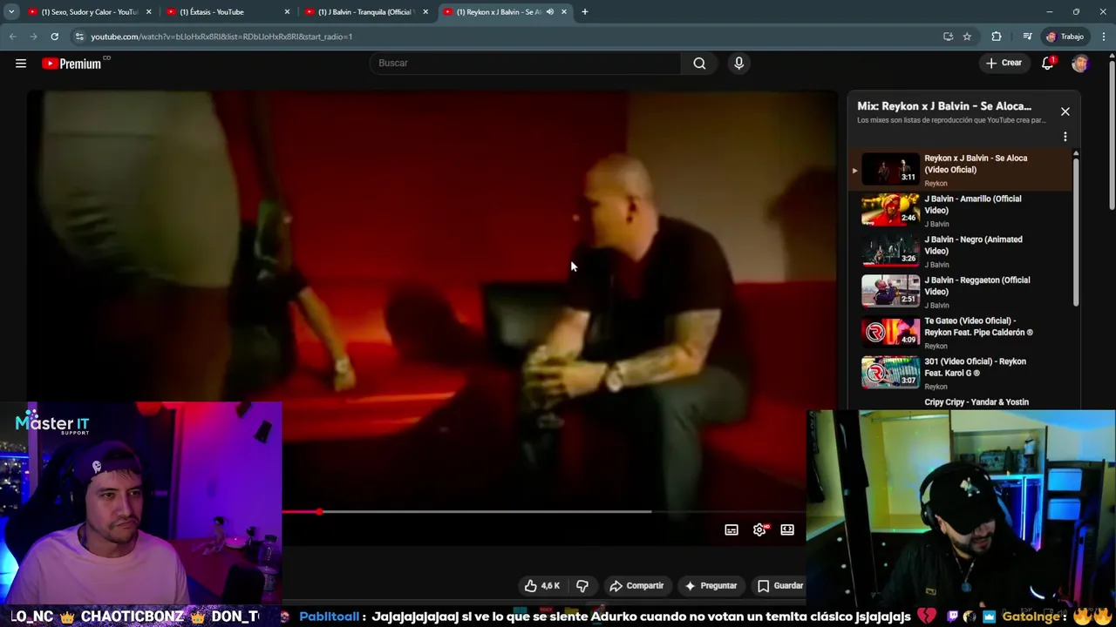The height and width of the screenshot is (627, 1116).
Task: Go back with the browser back arrow
Action: pos(12,37)
